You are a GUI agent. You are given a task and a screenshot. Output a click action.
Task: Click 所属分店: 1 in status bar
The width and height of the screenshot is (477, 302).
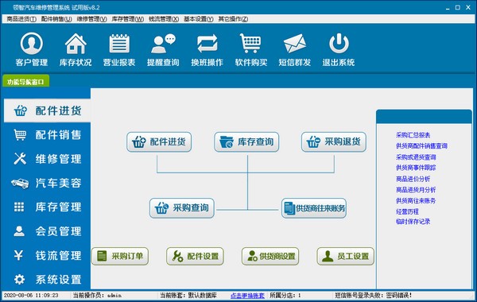point(285,296)
